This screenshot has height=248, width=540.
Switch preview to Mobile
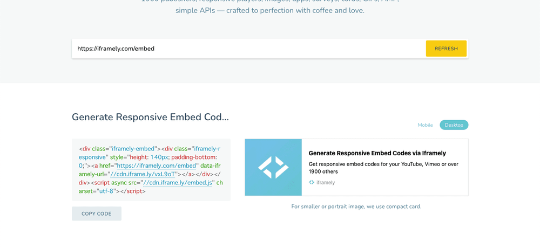coord(426,125)
